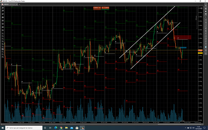Select the single-chart layout mode

(x=206, y=11)
